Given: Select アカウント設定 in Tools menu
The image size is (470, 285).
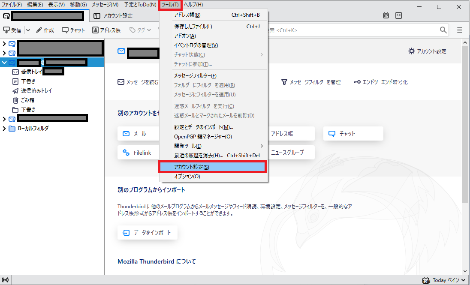Looking at the screenshot, I should pyautogui.click(x=213, y=167).
